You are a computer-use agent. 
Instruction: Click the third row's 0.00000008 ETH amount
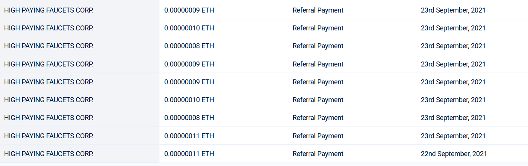click(189, 46)
